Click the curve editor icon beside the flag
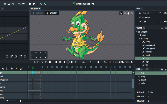 tap(21, 69)
